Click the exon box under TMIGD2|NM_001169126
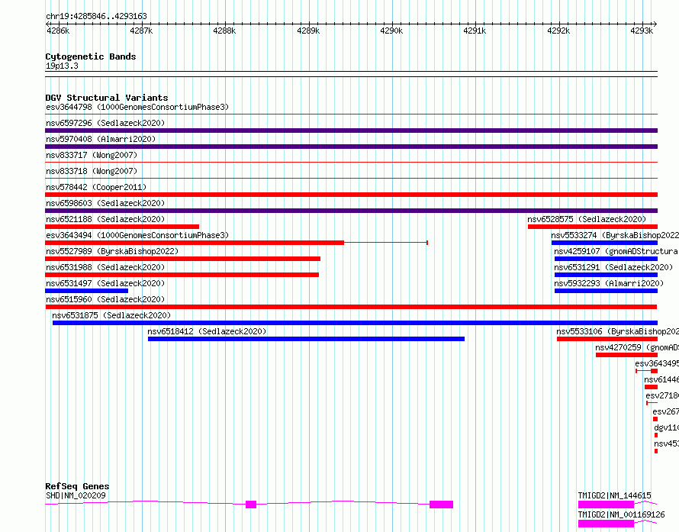Viewport: 679px width, 532px height. point(606,524)
